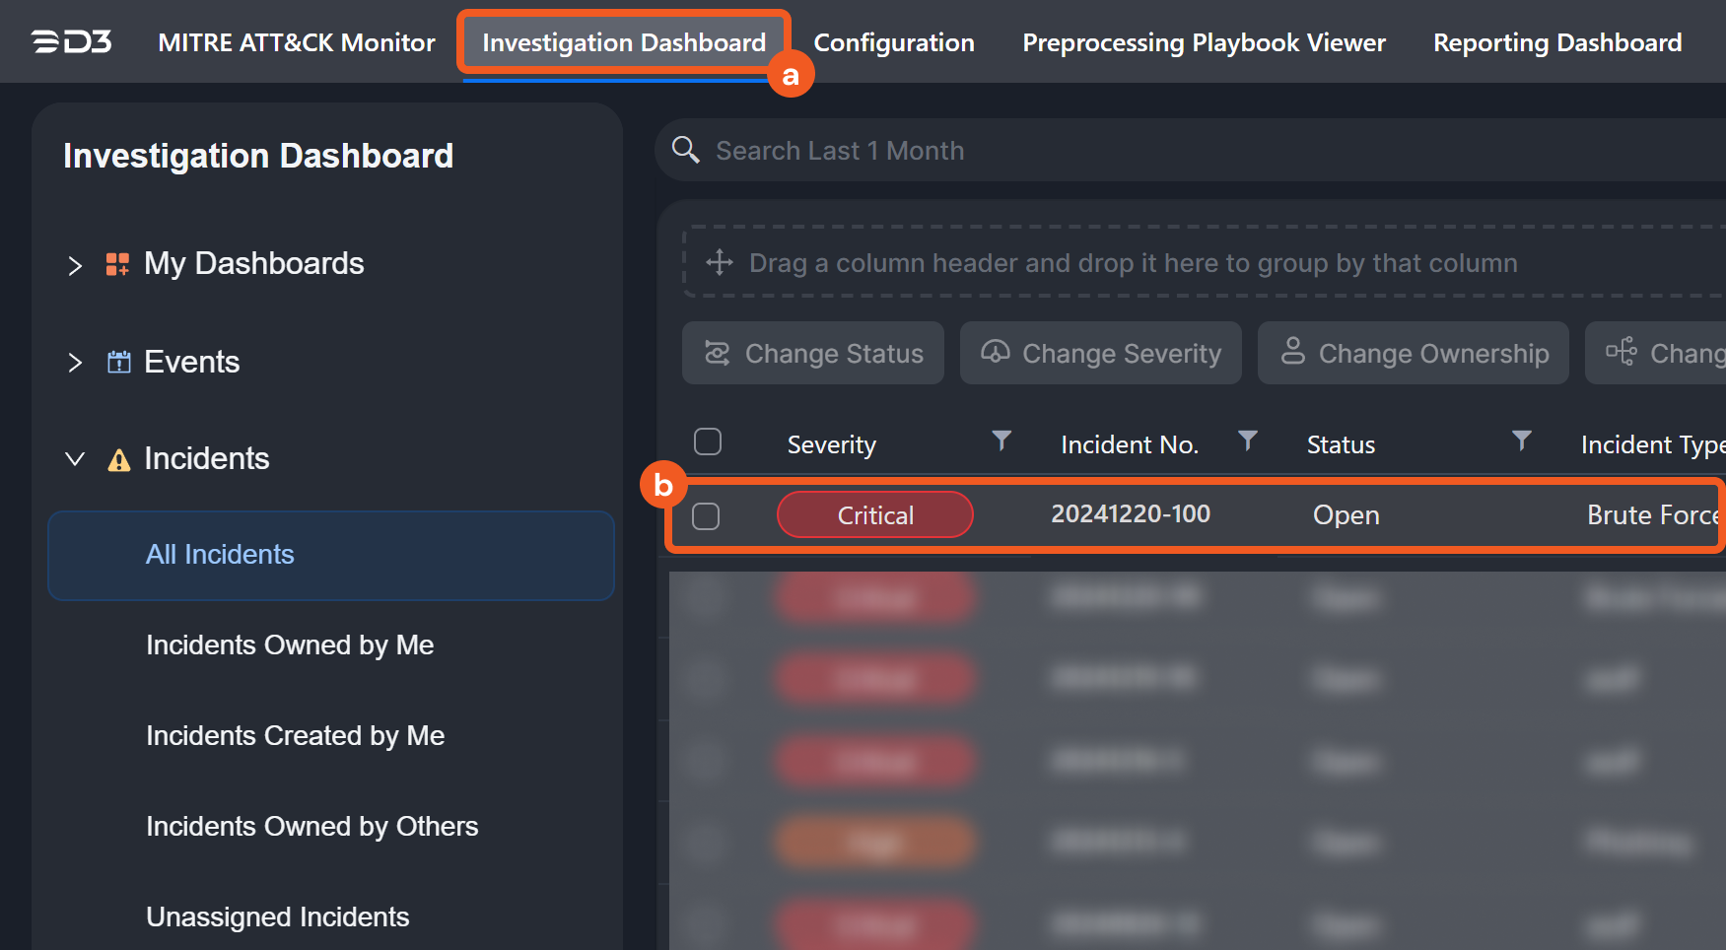Click the Open status cell in first row
Screen dimensions: 1726x950
[x=1346, y=514]
